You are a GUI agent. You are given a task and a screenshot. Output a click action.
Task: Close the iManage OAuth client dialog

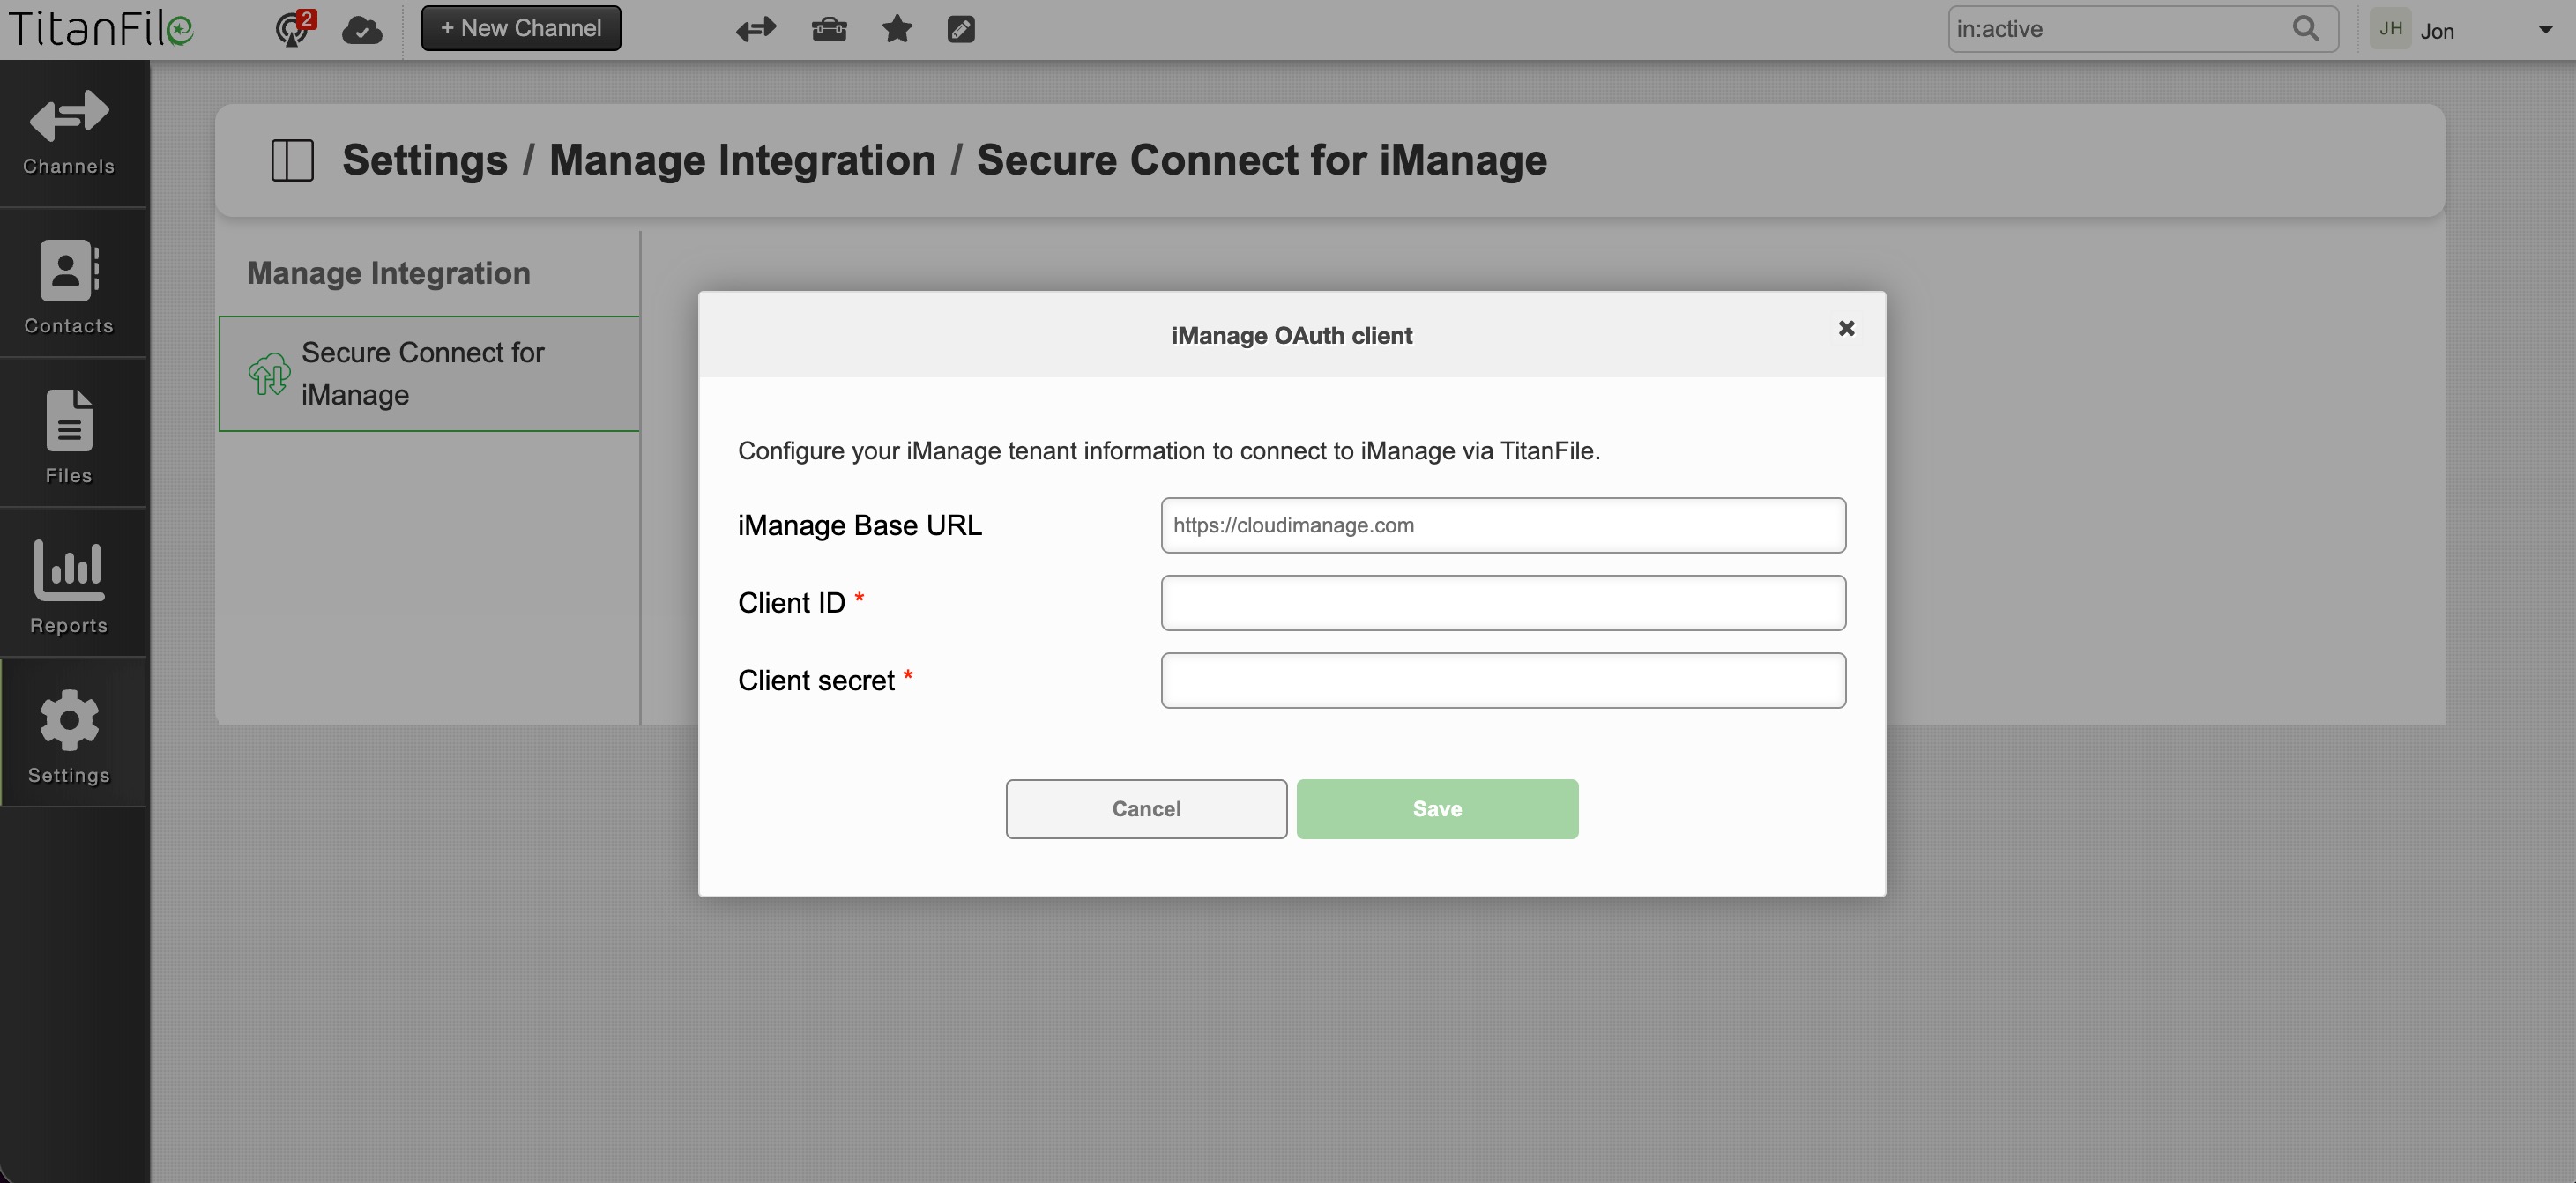1846,328
